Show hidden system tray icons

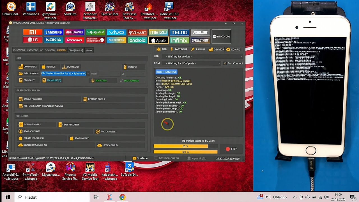295,197
